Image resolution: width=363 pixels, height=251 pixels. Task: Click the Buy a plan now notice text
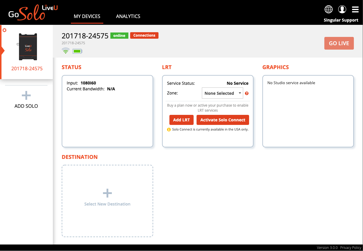(x=208, y=108)
